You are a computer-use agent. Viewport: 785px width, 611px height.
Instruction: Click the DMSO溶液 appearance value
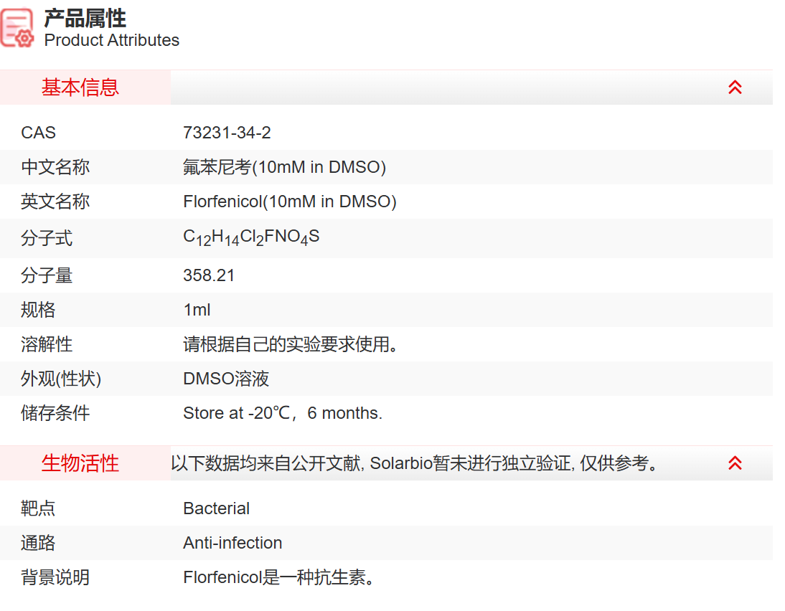(x=226, y=379)
